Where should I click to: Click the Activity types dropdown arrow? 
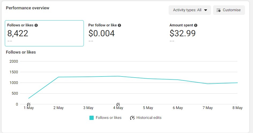(x=206, y=10)
